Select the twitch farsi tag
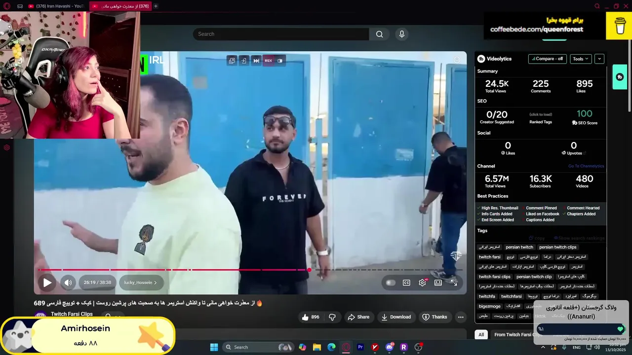The image size is (632, 355). 489,257
